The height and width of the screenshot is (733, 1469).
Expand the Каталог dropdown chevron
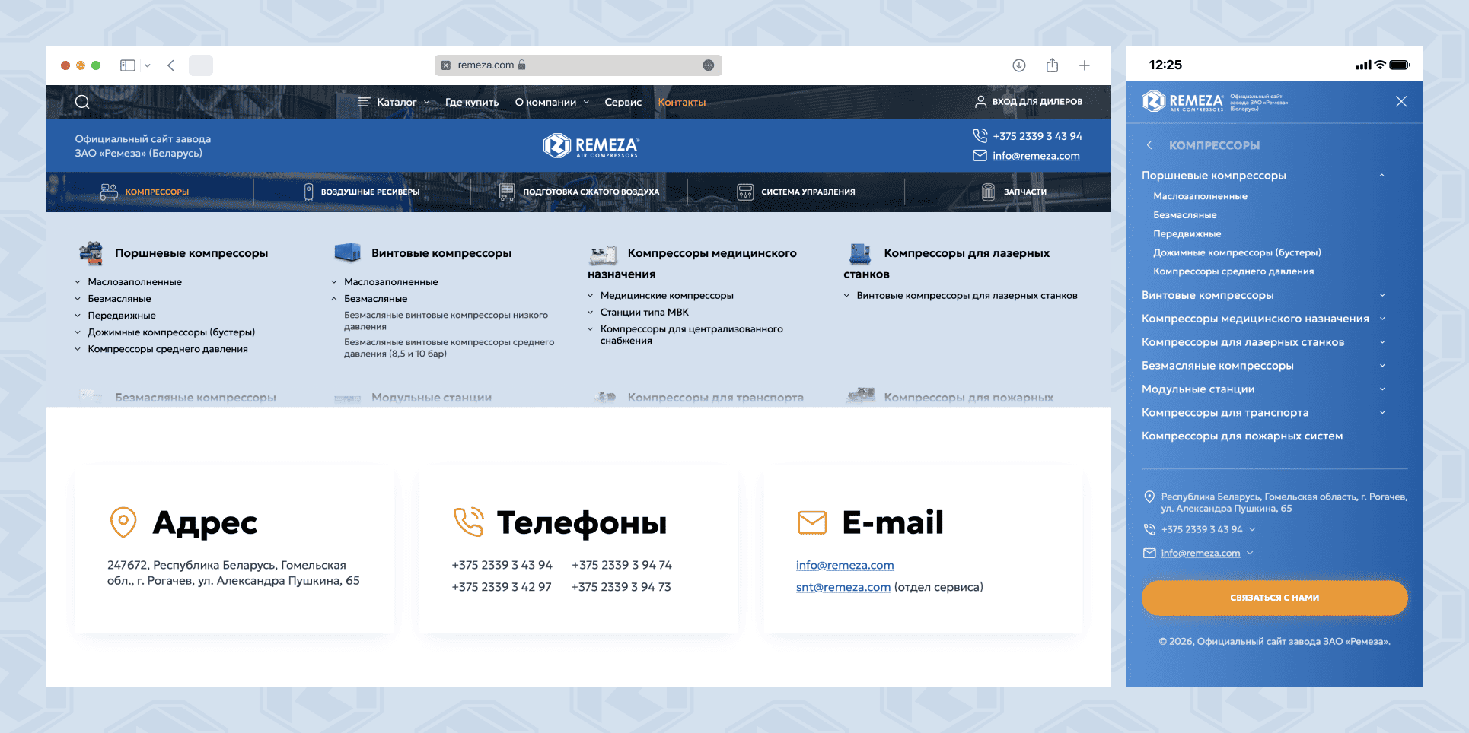coord(427,102)
